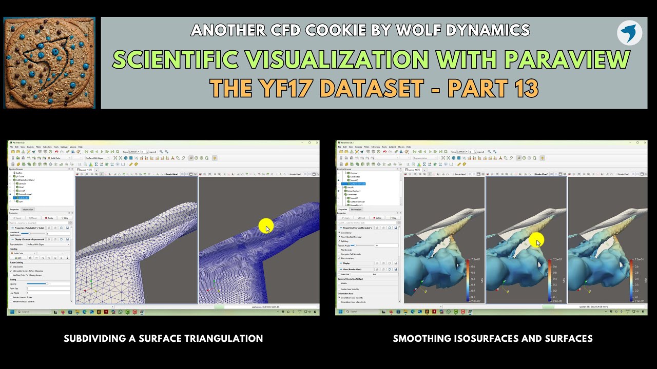Collapse Display (GeometryRepresentation) section in left window
Image resolution: width=657 pixels, height=369 pixels.
pyautogui.click(x=28, y=239)
